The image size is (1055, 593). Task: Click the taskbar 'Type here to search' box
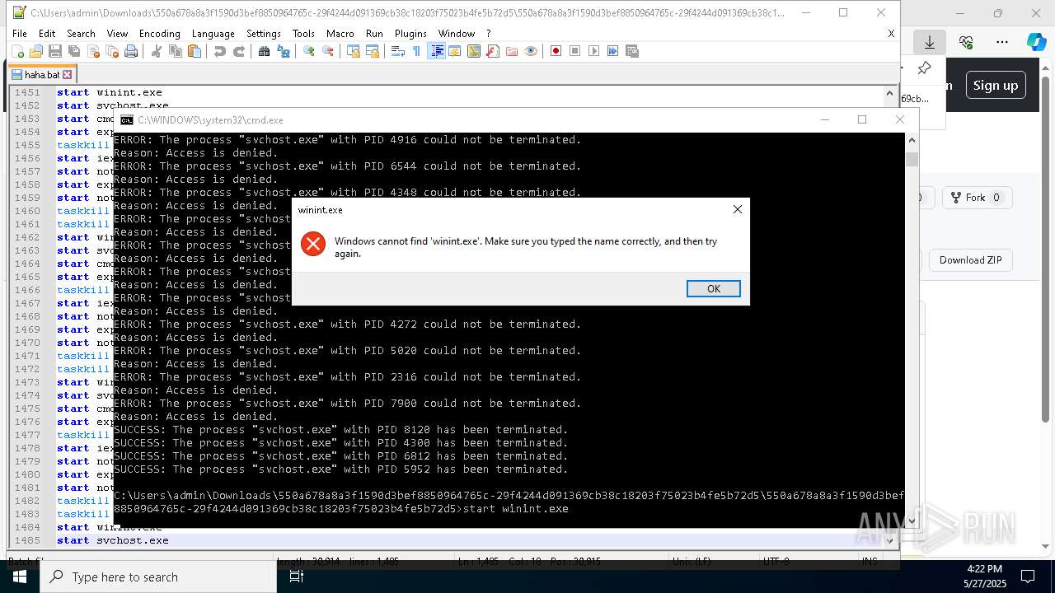point(158,577)
